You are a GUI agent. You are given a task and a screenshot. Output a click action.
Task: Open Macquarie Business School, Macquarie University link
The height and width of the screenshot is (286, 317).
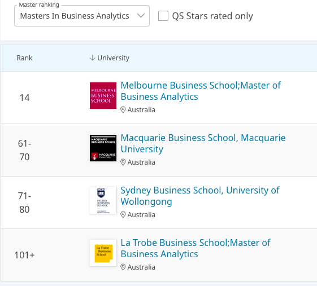point(203,143)
